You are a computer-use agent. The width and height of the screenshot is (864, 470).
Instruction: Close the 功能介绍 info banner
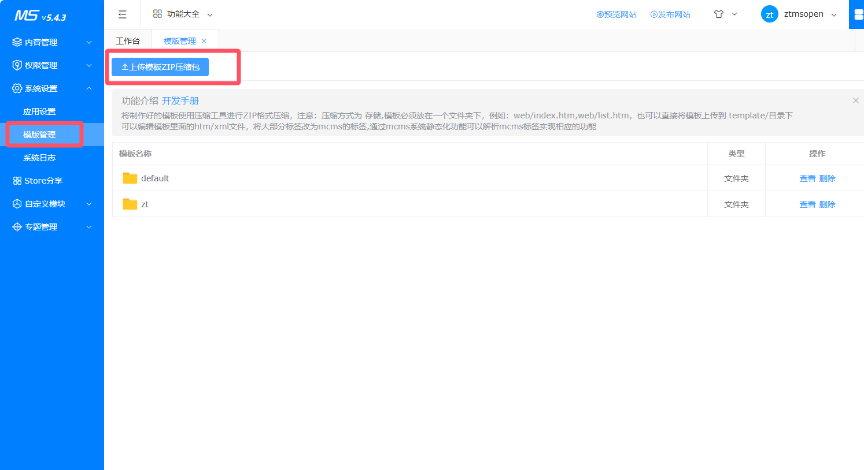[x=855, y=100]
